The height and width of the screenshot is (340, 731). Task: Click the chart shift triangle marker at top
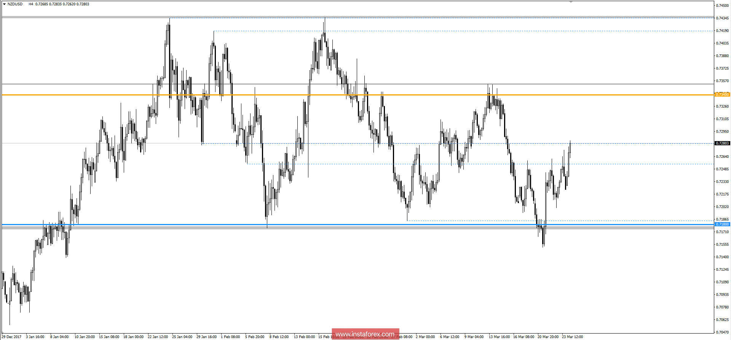571,2
